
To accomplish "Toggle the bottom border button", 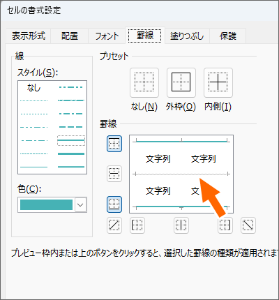I will pyautogui.click(x=114, y=204).
